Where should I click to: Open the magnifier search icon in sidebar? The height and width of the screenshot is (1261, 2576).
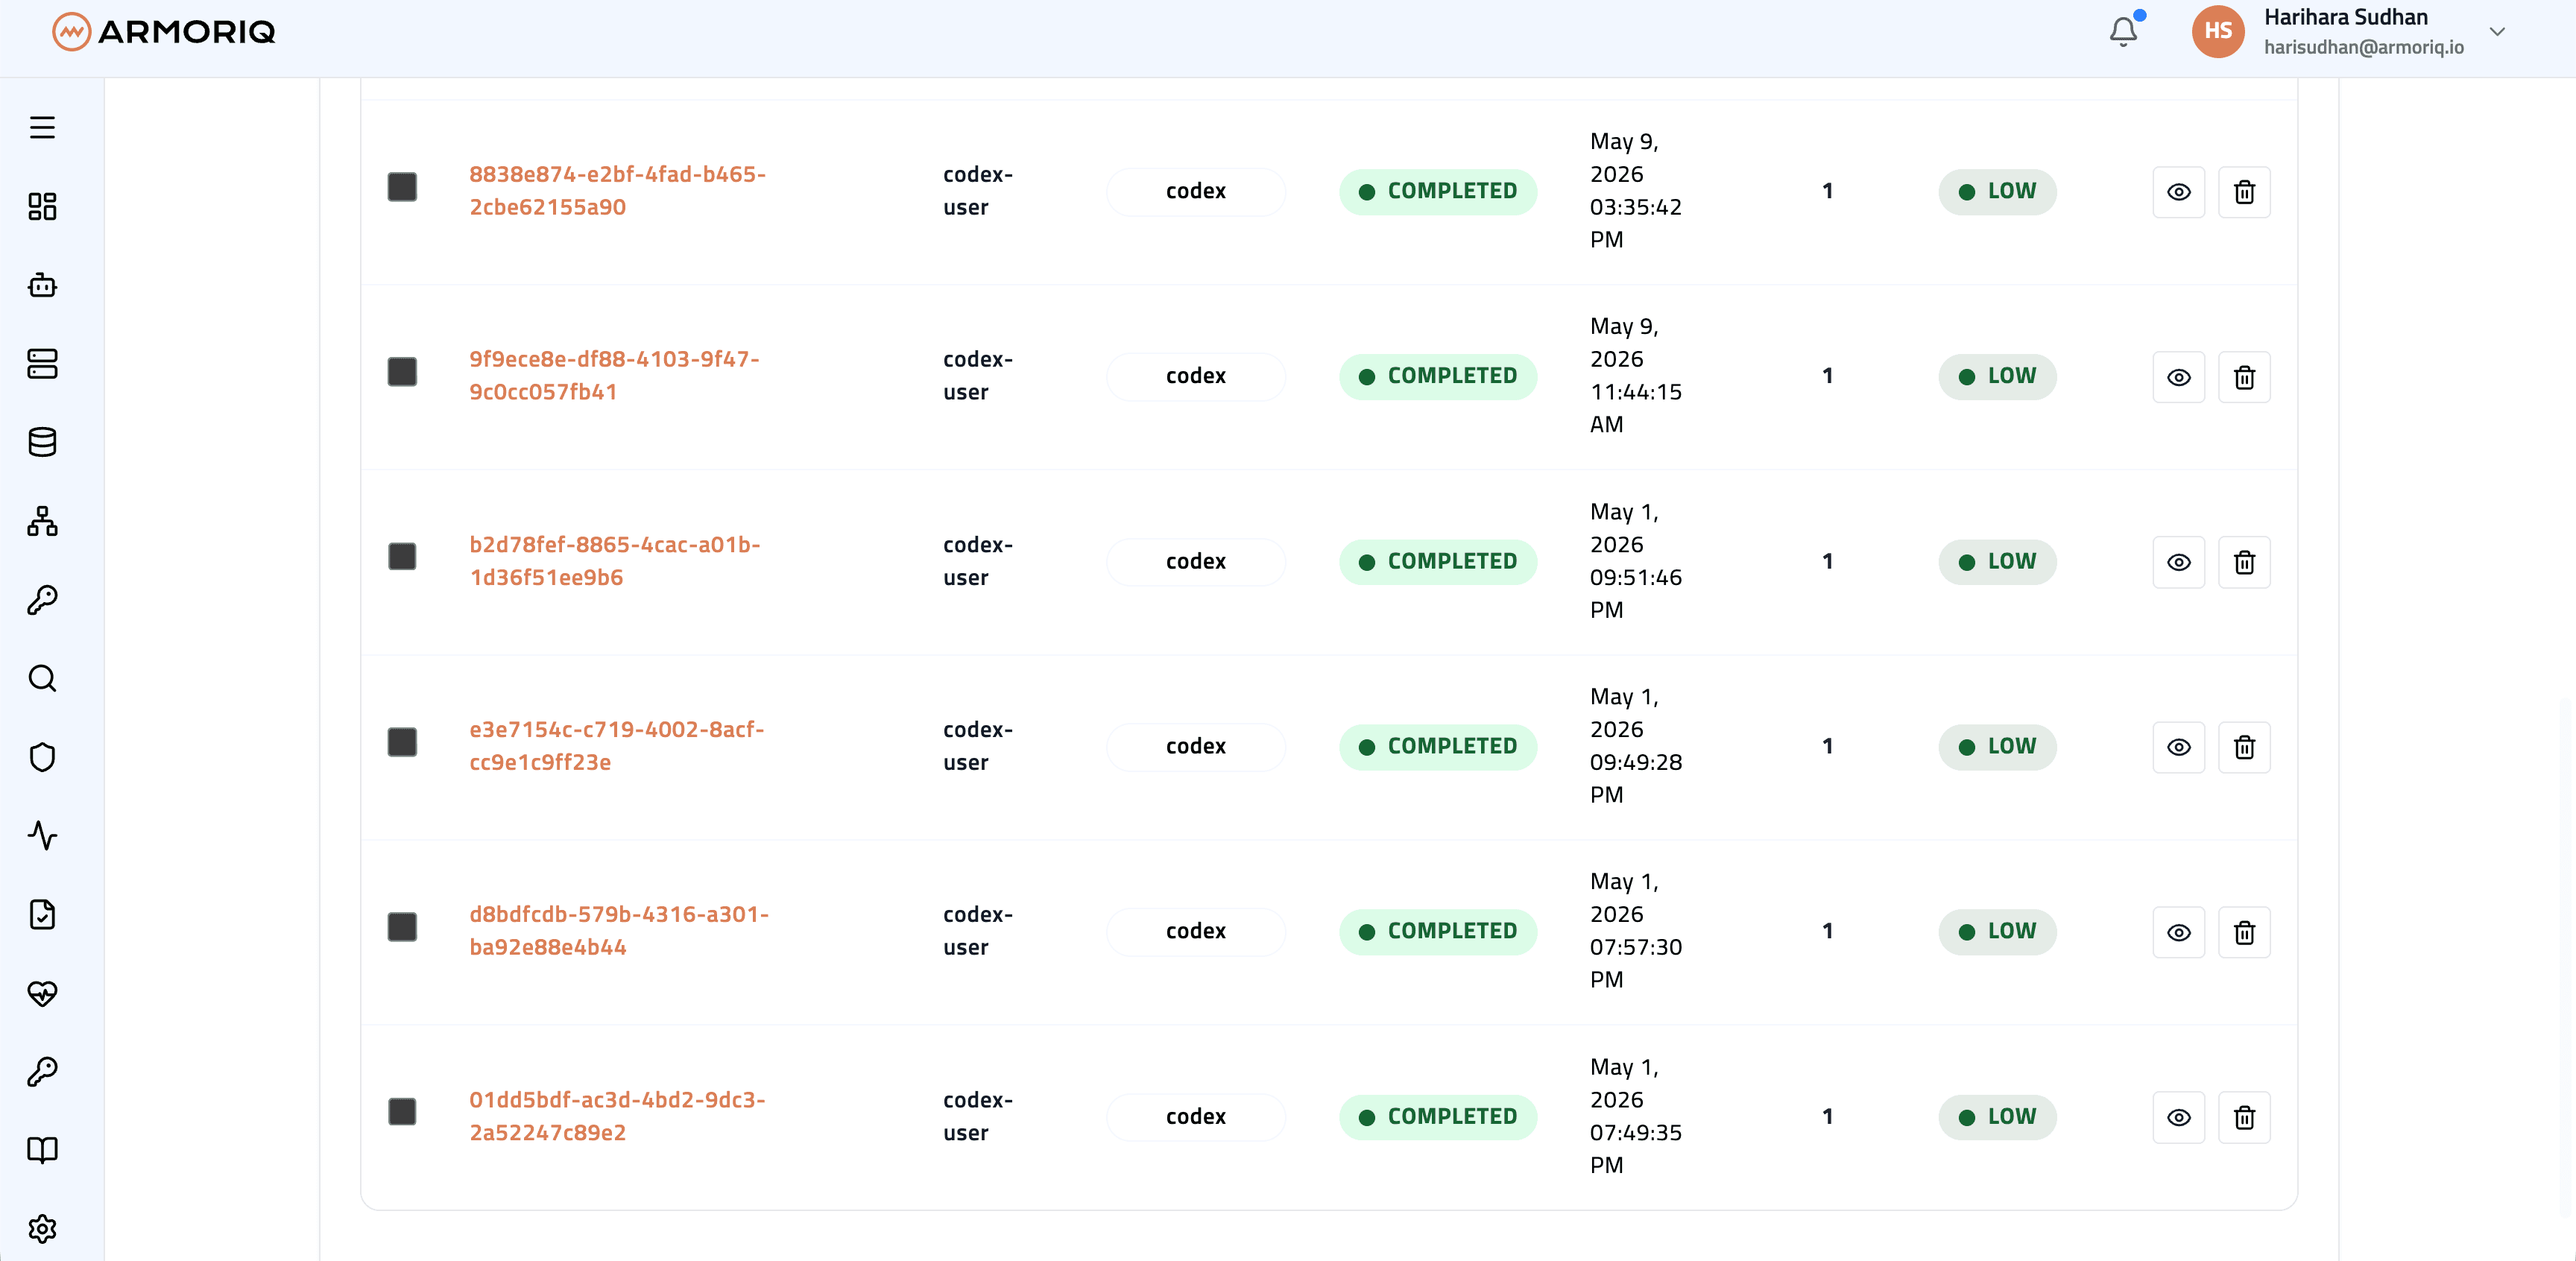click(x=42, y=678)
